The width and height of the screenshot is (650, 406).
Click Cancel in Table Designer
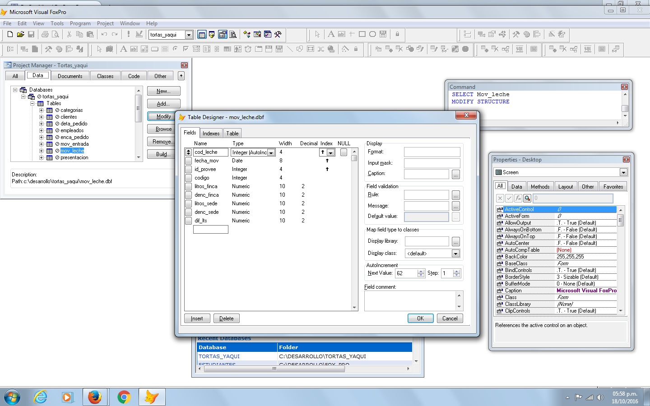click(450, 318)
